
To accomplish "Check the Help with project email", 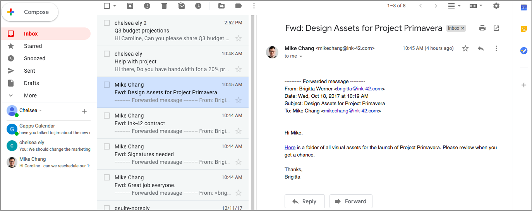I will point(107,54).
